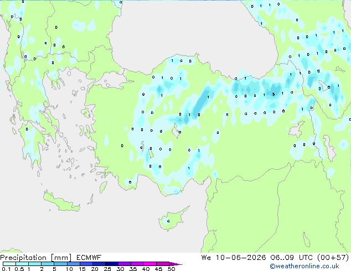Screen dimensions: 351x271
Task: Click legend label '35'
Action: [133, 269]
